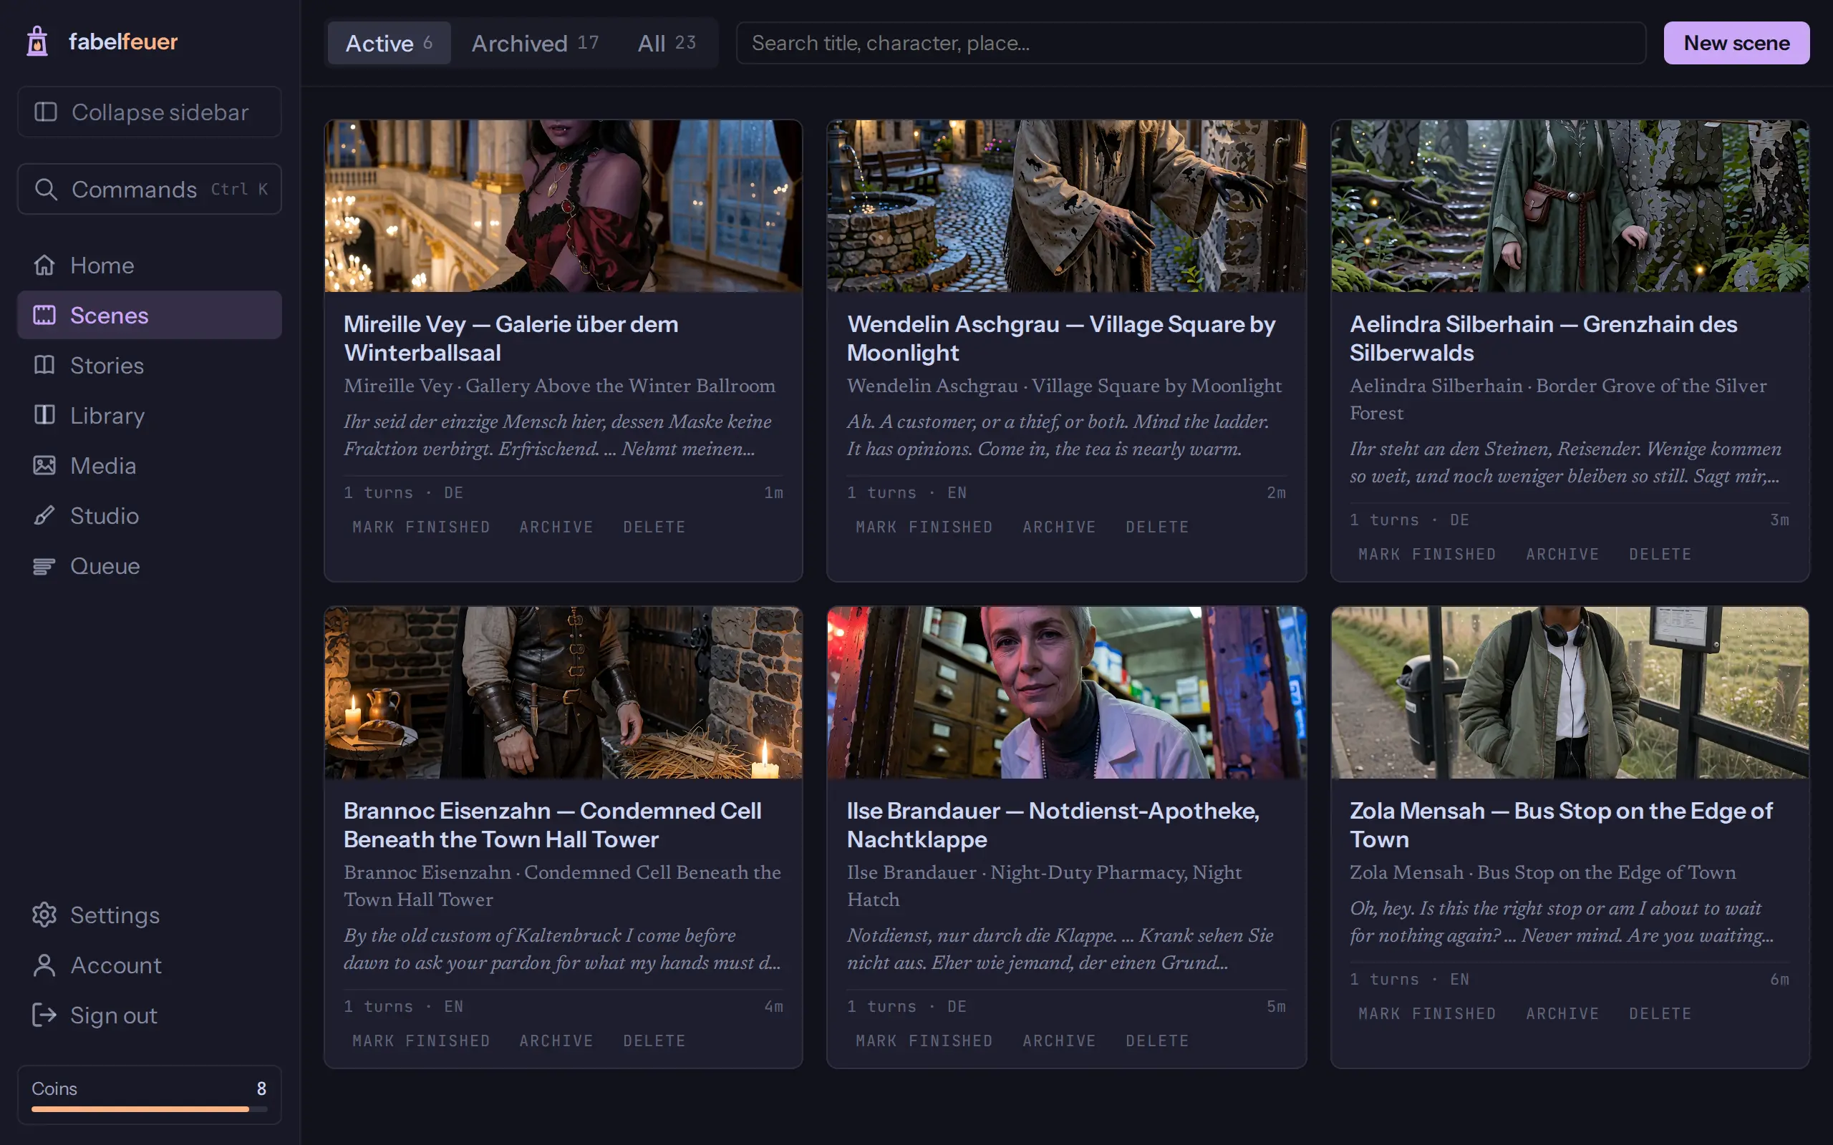Click the Collapse sidebar panel icon

tap(45, 112)
